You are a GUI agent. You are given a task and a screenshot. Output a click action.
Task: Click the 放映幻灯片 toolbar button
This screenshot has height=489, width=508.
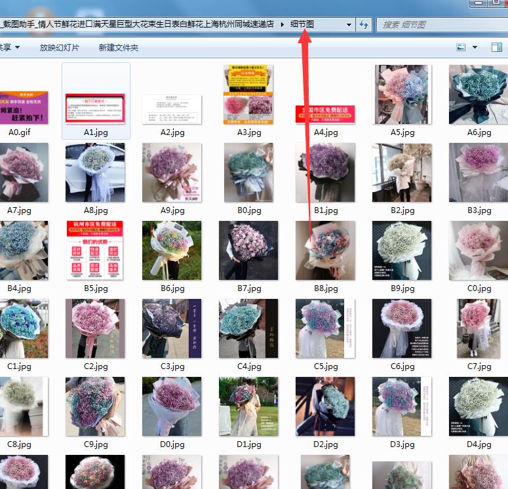[x=59, y=48]
